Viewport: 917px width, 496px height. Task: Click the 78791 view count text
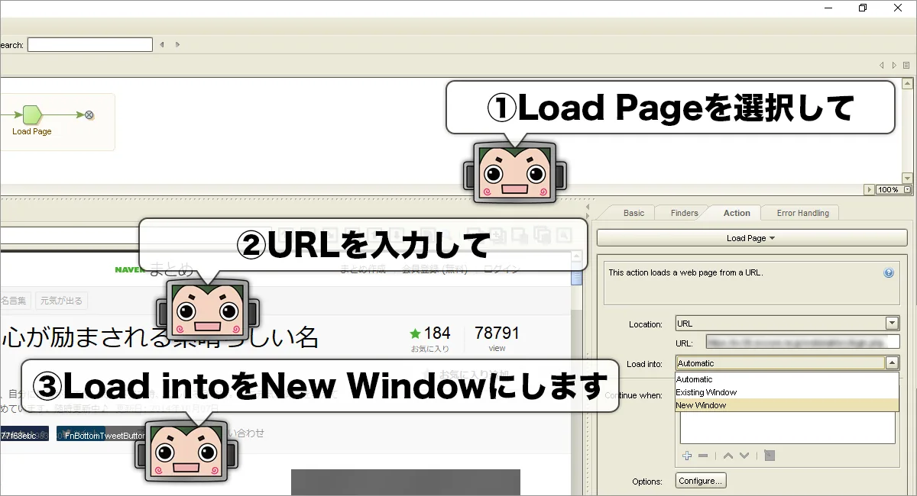click(x=497, y=333)
